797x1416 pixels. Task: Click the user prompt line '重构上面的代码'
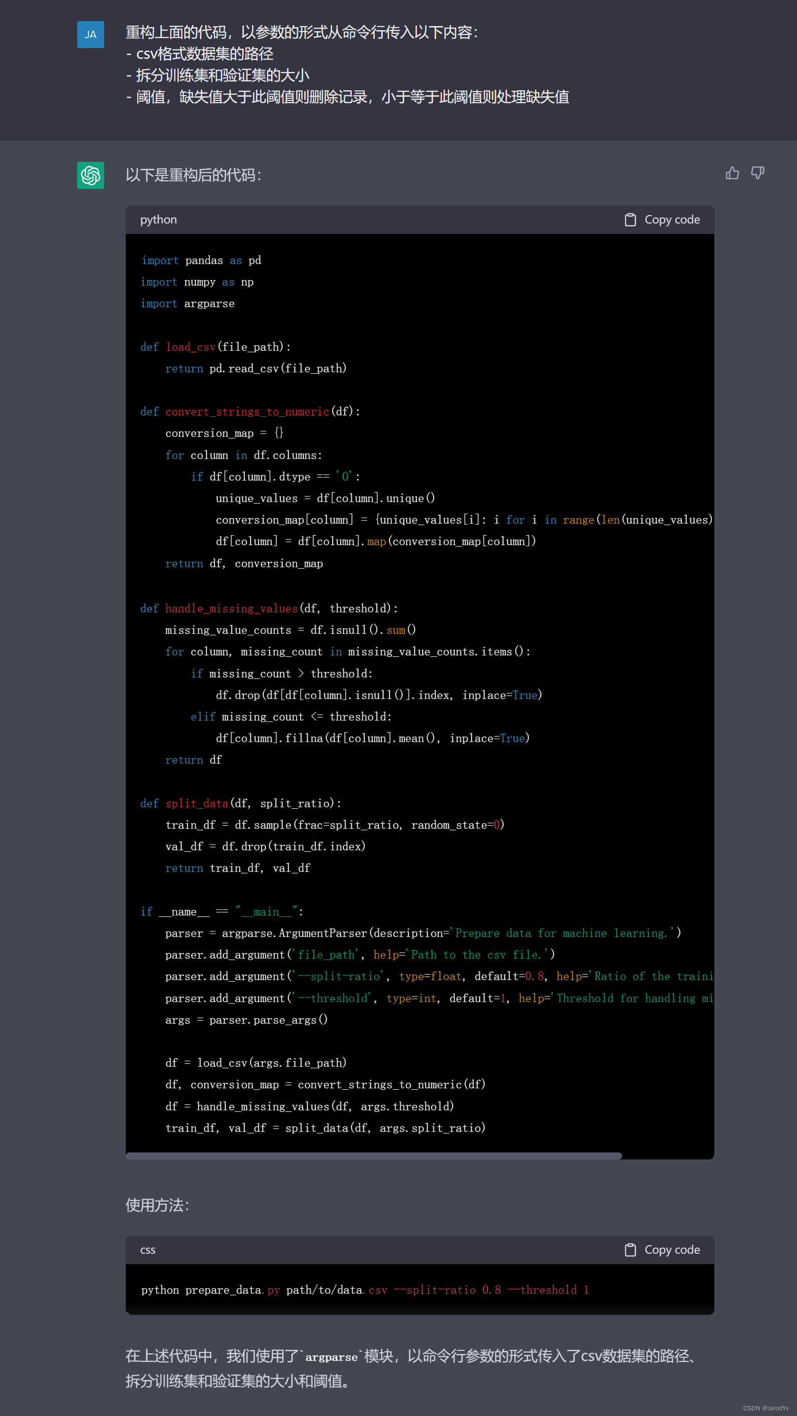[x=302, y=33]
